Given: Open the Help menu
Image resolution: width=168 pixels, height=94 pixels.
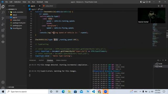Looking at the screenshot, I should click(46, 2).
